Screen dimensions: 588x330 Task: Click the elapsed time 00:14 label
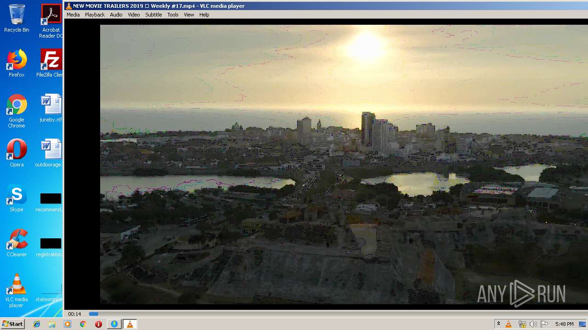[x=74, y=314]
